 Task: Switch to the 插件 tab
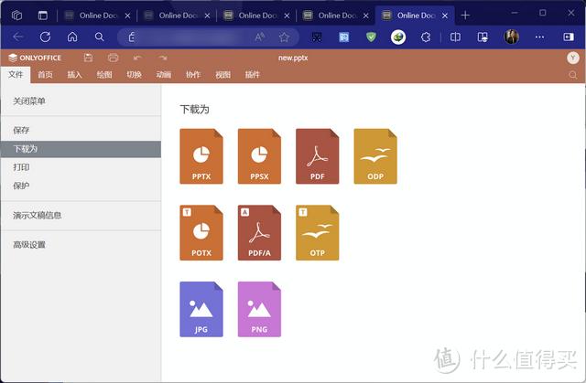[253, 75]
